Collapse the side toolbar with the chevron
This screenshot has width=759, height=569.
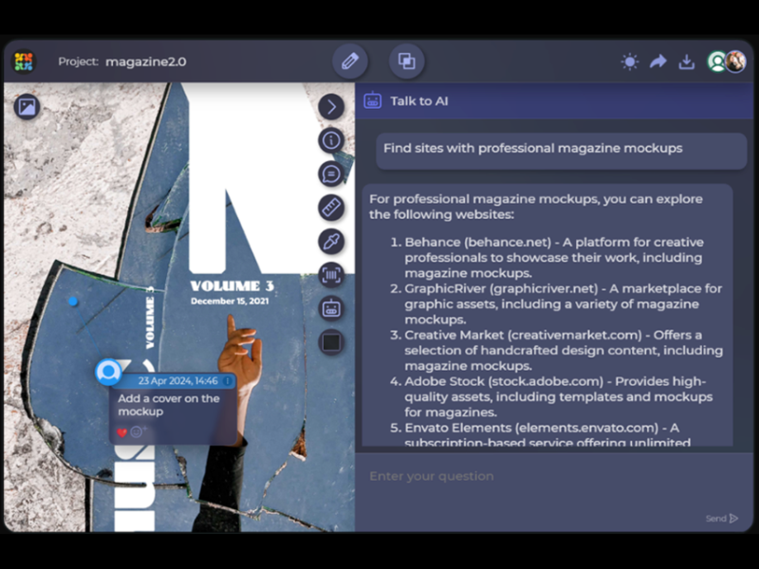coord(331,106)
